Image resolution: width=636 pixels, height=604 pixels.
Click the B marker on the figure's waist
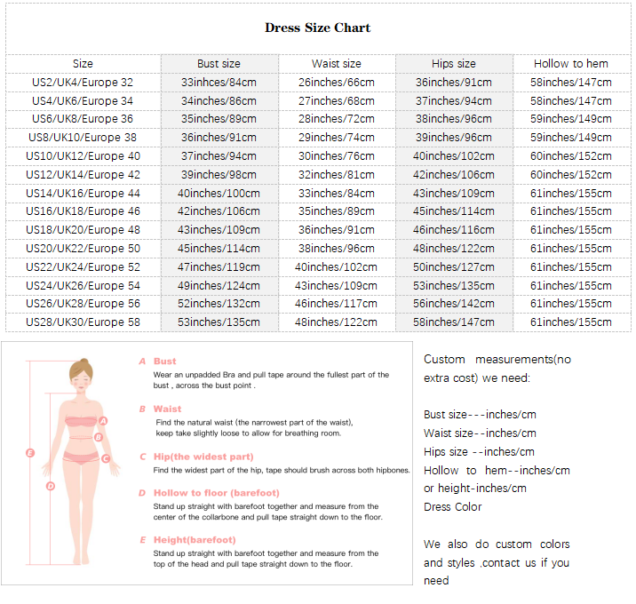click(x=99, y=436)
